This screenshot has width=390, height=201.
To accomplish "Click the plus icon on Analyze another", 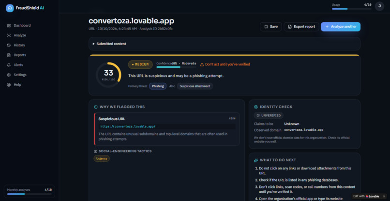I will coord(327,27).
